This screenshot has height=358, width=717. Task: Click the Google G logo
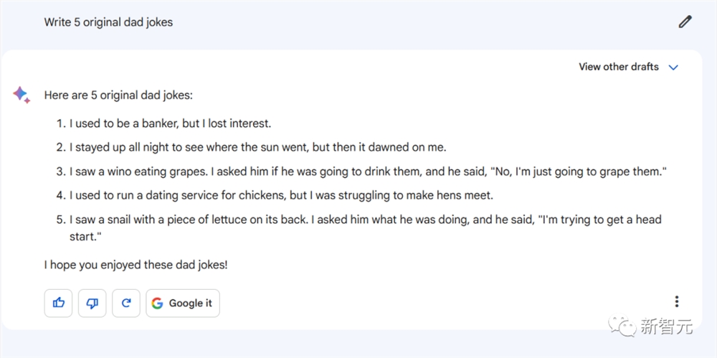tap(158, 303)
